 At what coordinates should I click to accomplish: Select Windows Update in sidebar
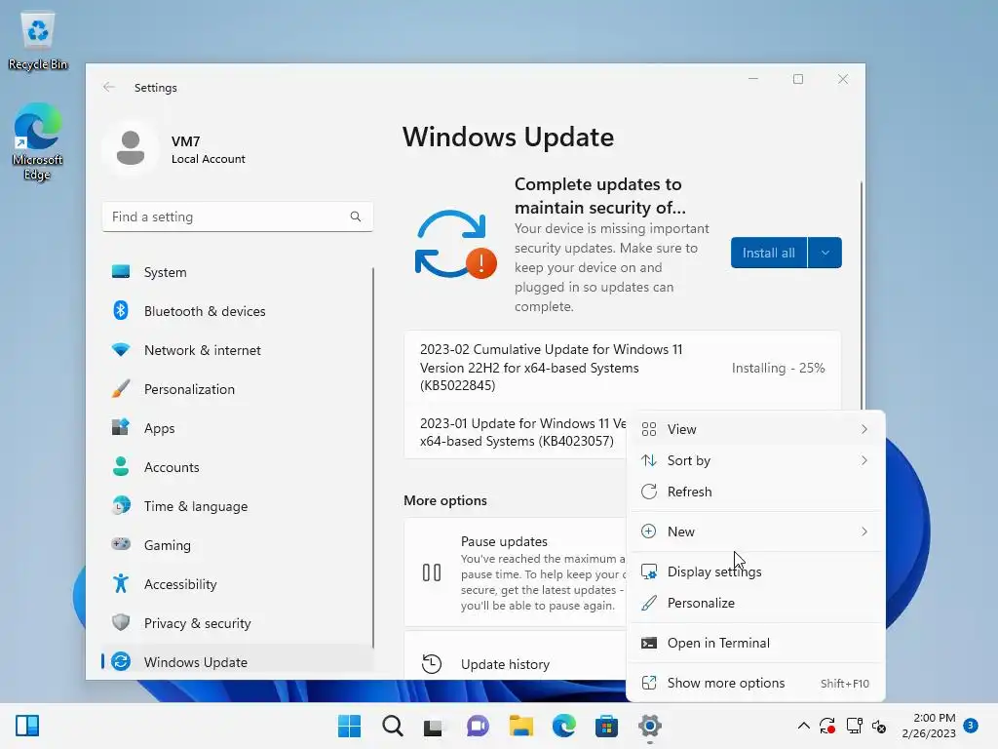point(237,662)
